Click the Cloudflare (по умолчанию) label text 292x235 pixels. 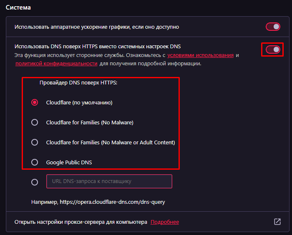click(79, 103)
